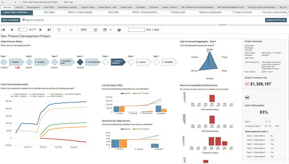Select the 7 - Complete stage arrow
289x164 pixels.
(169, 62)
